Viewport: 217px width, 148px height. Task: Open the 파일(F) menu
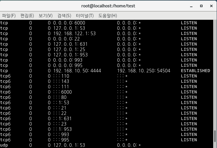click(x=9, y=16)
